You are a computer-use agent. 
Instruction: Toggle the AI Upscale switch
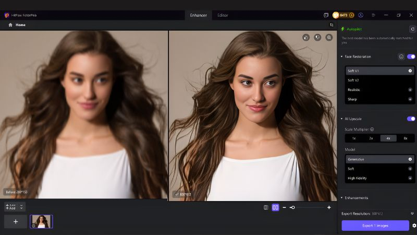click(411, 119)
